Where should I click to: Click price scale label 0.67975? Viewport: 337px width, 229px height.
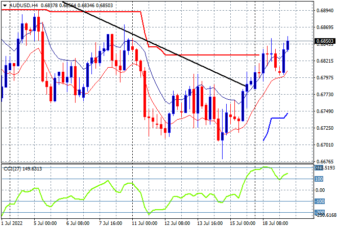click(325, 77)
